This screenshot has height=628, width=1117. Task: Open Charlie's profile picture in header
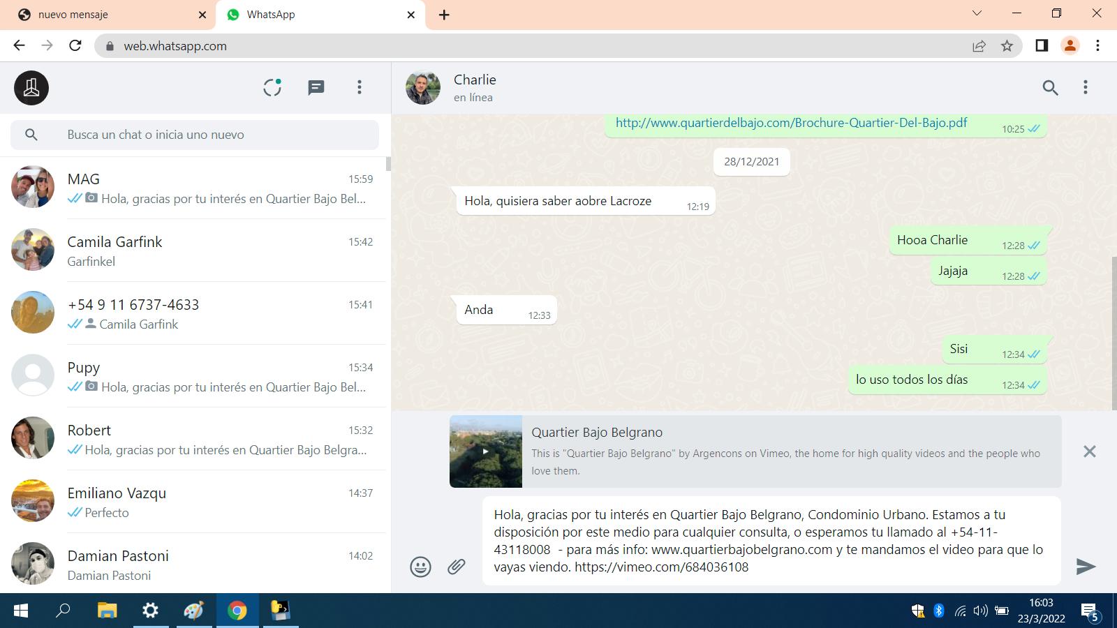(x=423, y=88)
